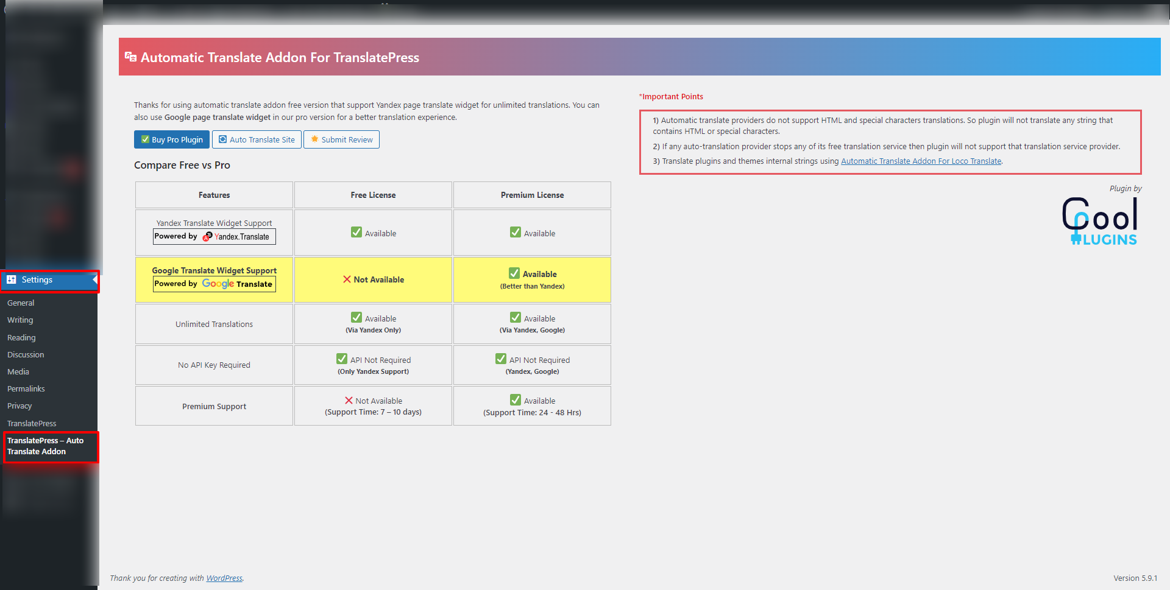Image resolution: width=1170 pixels, height=590 pixels.
Task: Open Privacy settings page
Action: 19,406
